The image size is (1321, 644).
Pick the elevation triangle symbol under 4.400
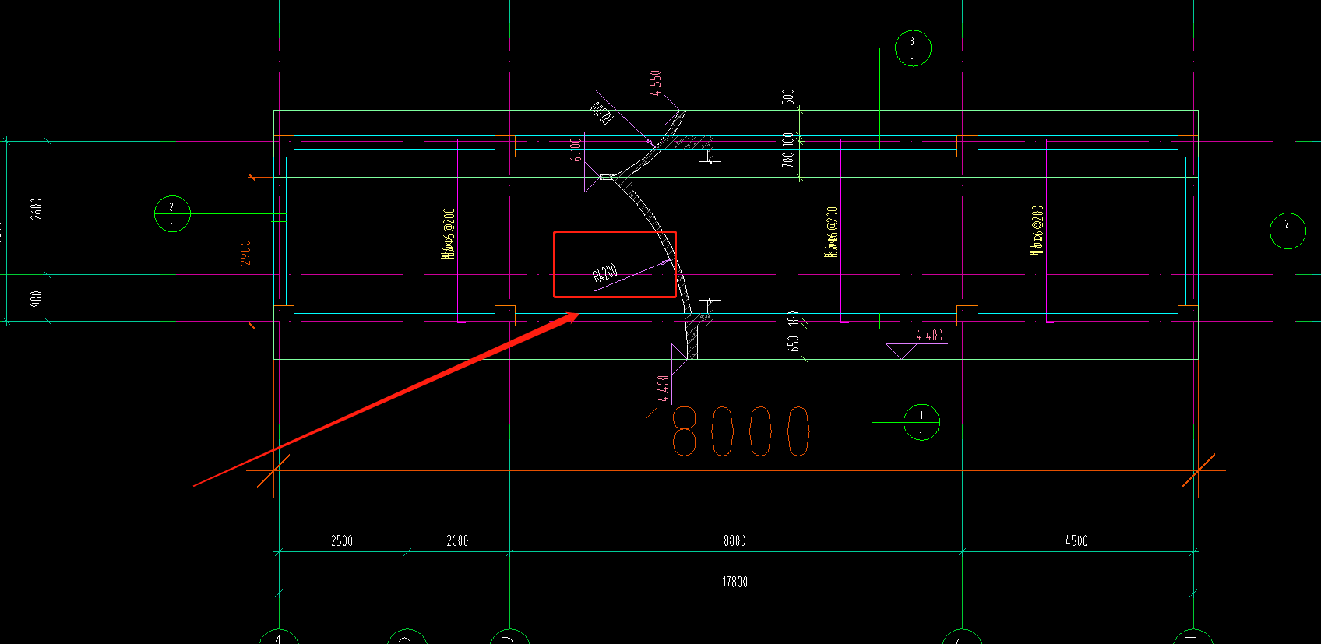click(902, 351)
